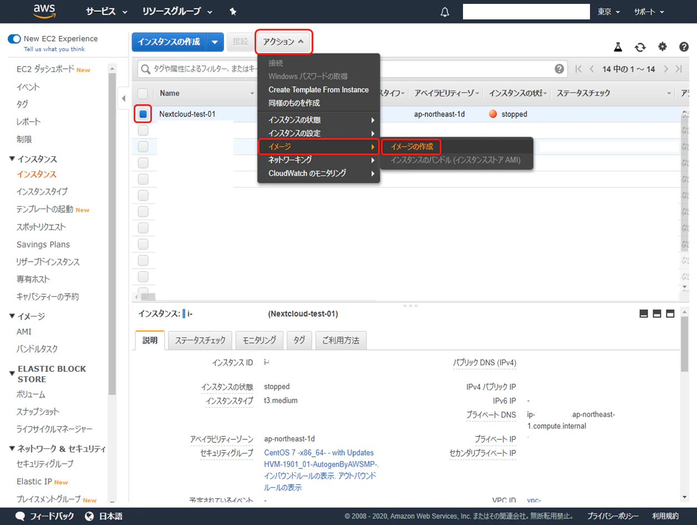Open AMI in the sidebar
The image size is (697, 525).
(24, 332)
